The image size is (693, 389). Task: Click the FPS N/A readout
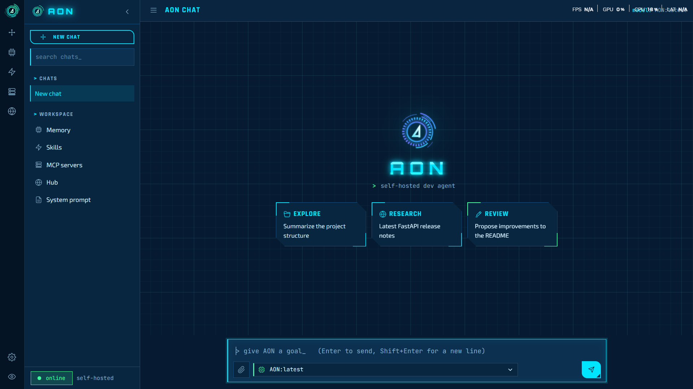(583, 9)
